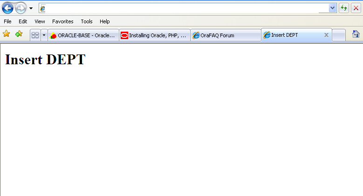Image resolution: width=363 pixels, height=196 pixels.
Task: Click the Back navigation button
Action: 8,8
